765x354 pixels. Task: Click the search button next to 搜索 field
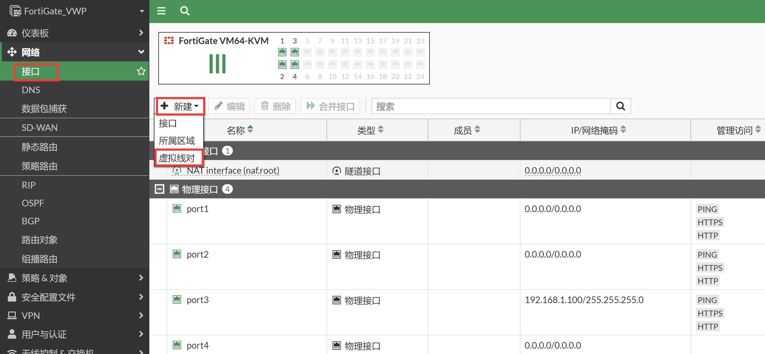point(620,106)
